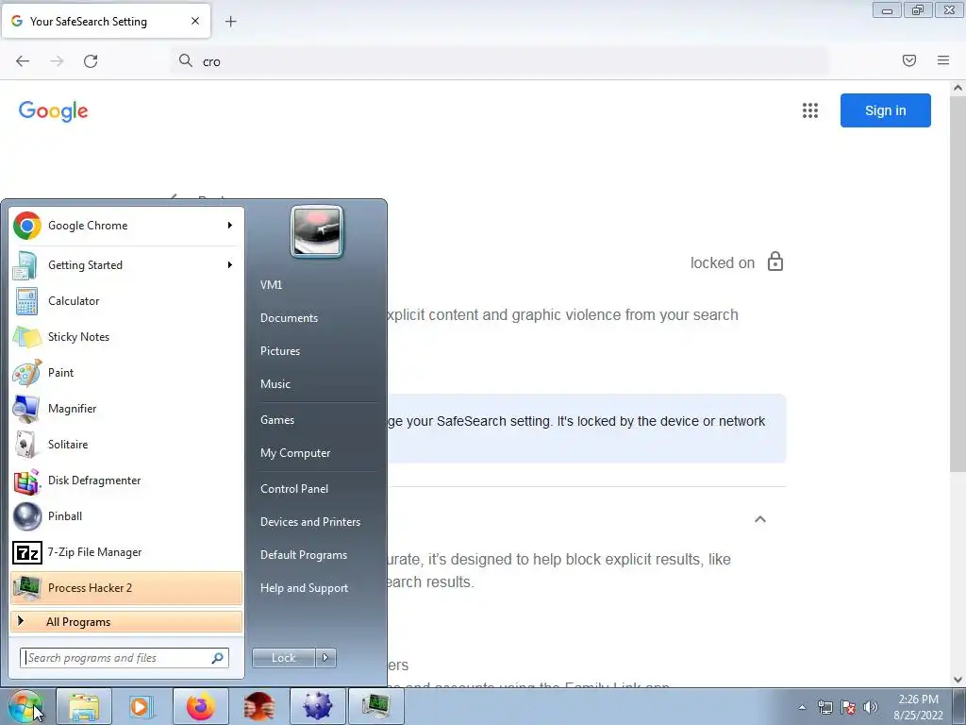This screenshot has height=725, width=966.
Task: Launch Getting Started from Start menu
Action: (x=126, y=265)
